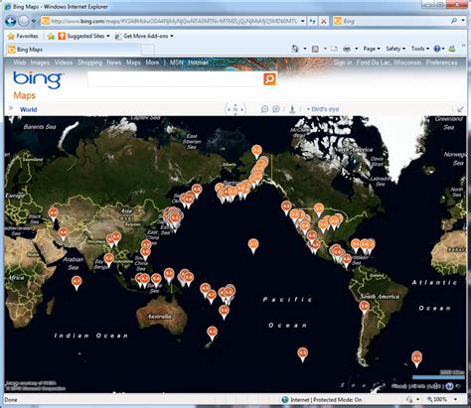Open the Videos link in Bing header
Image resolution: width=471 pixels, height=408 pixels.
(64, 63)
